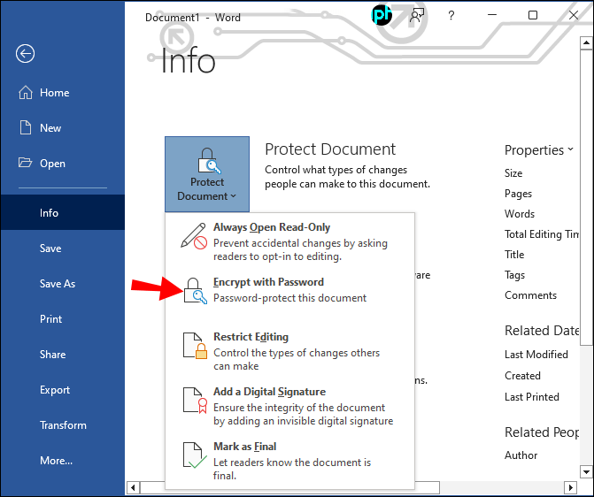The height and width of the screenshot is (497, 594).
Task: Choose Export from the sidebar
Action: [55, 390]
